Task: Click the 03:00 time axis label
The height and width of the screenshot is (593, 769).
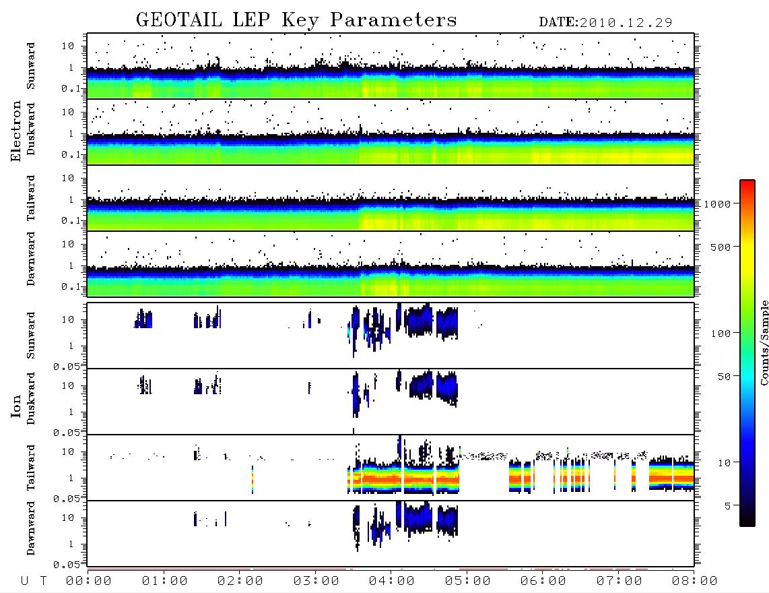Action: [316, 581]
